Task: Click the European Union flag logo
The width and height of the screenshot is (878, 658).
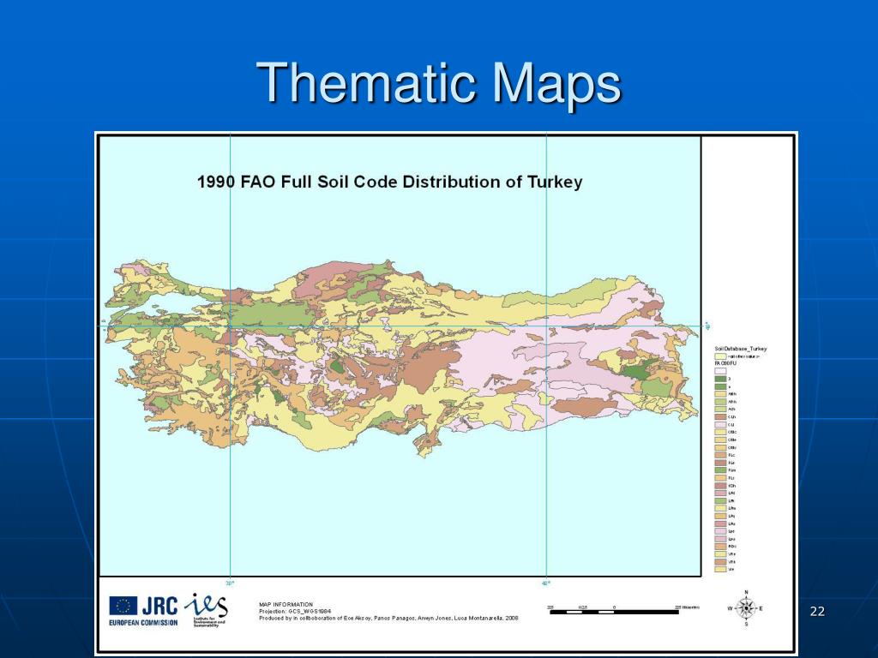Action: pyautogui.click(x=123, y=606)
